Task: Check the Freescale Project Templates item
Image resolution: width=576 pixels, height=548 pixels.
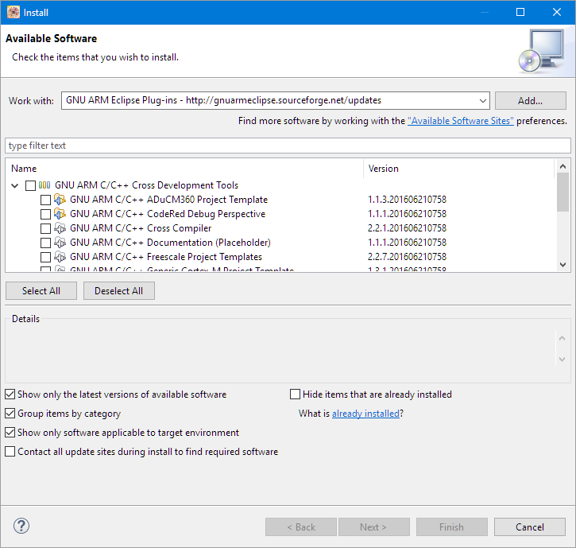Action: [x=45, y=257]
